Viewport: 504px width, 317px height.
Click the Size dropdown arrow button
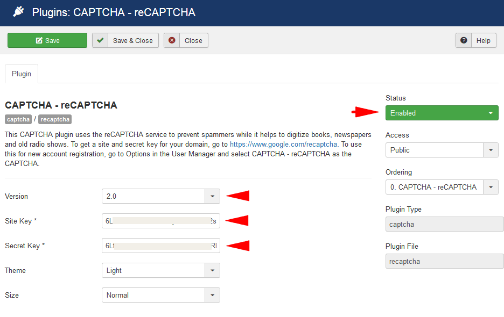213,295
